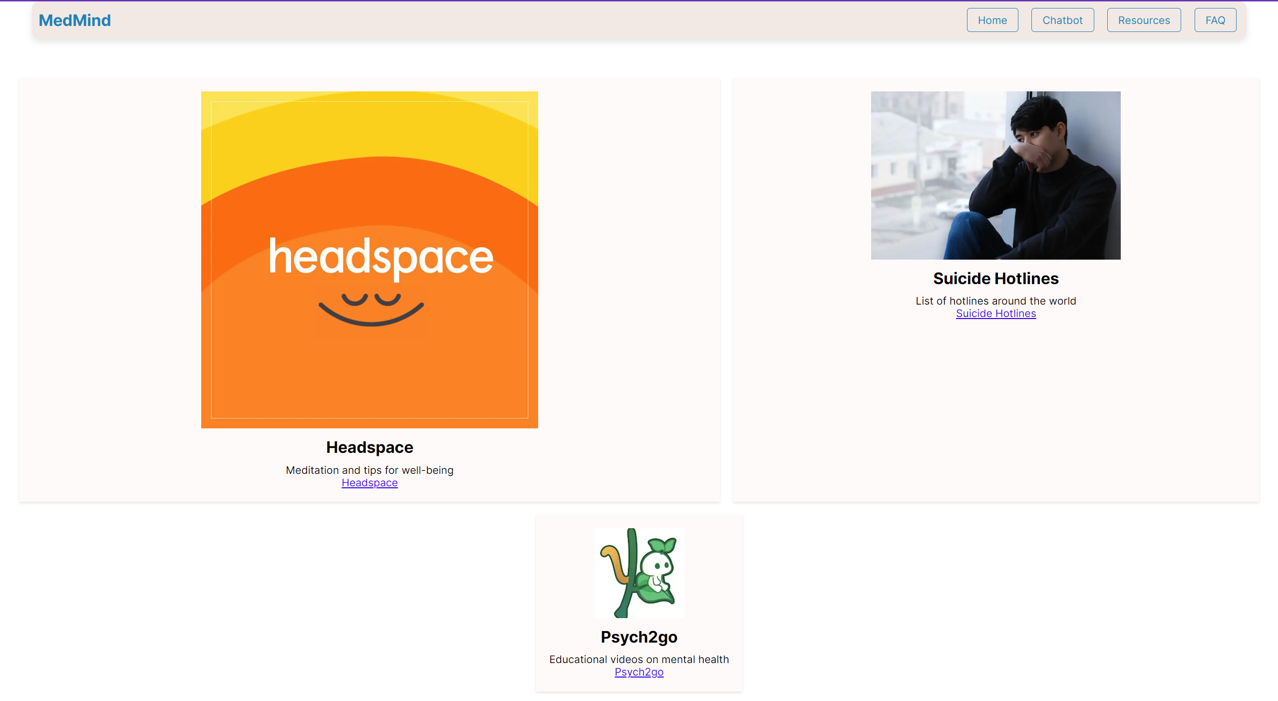Follow the Suicide Hotlines link

click(995, 314)
